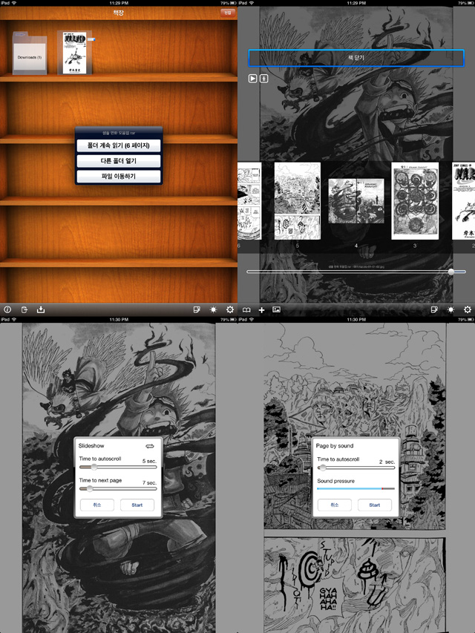The width and height of the screenshot is (475, 633).
Task: Tap the open-book icon on reader toolbar
Action: click(246, 309)
